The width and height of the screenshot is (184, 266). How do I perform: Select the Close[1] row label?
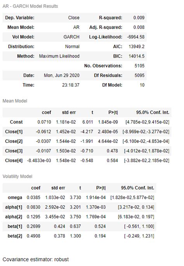point(14,132)
